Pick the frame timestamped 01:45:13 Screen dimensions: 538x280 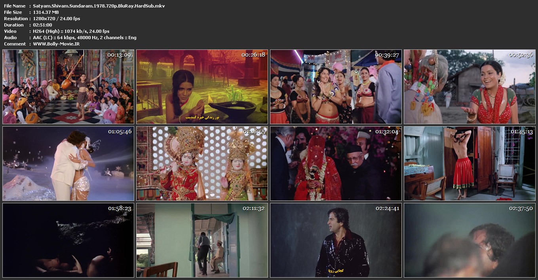click(x=470, y=163)
